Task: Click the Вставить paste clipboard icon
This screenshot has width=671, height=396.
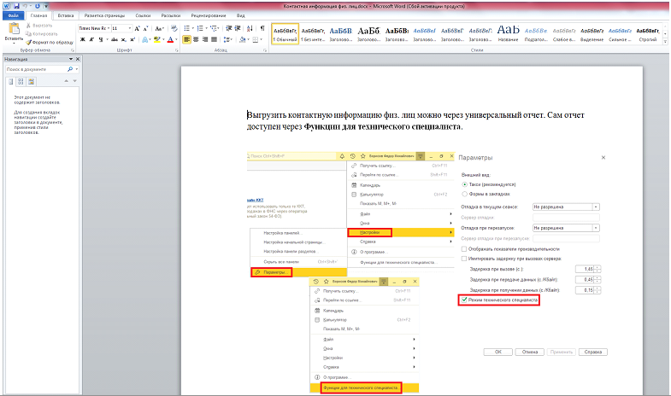Action: (14, 29)
